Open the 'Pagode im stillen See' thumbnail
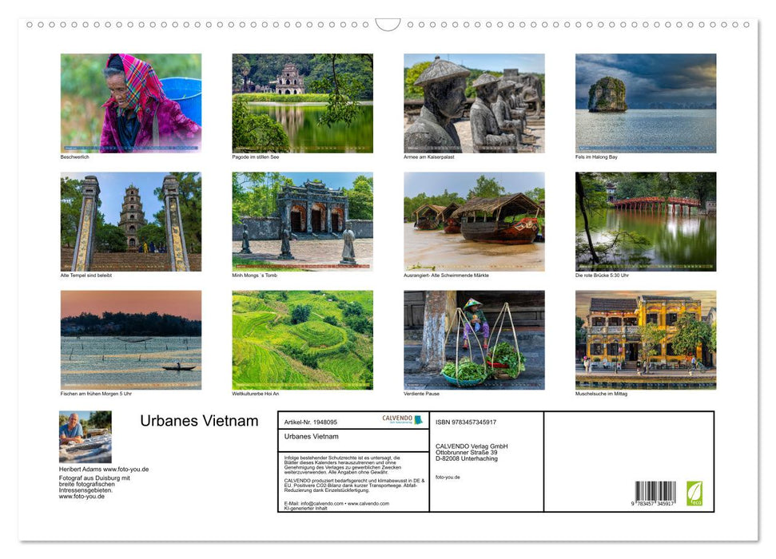The height and width of the screenshot is (559, 776). pyautogui.click(x=302, y=102)
